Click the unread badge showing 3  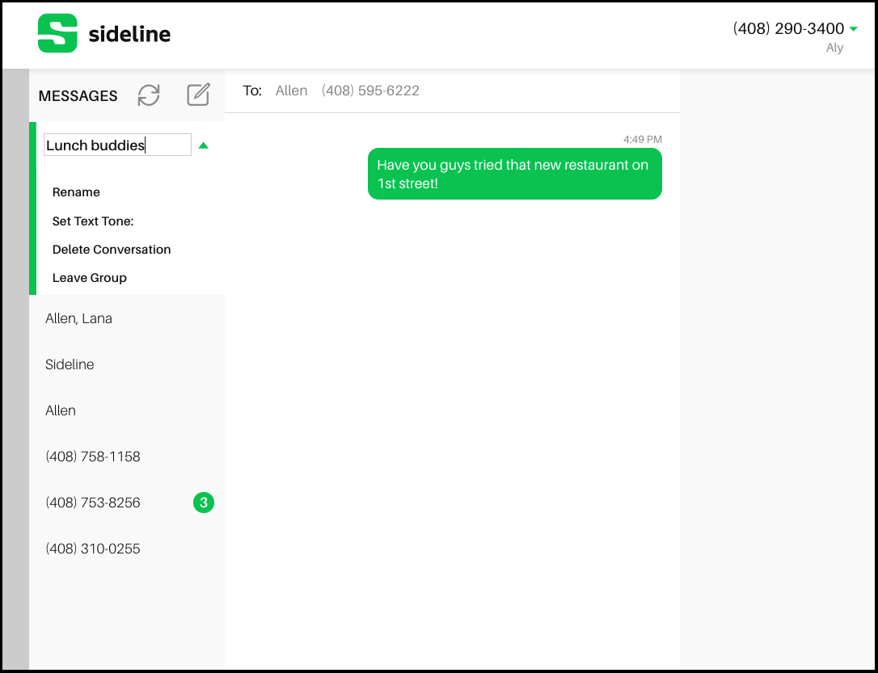tap(204, 503)
